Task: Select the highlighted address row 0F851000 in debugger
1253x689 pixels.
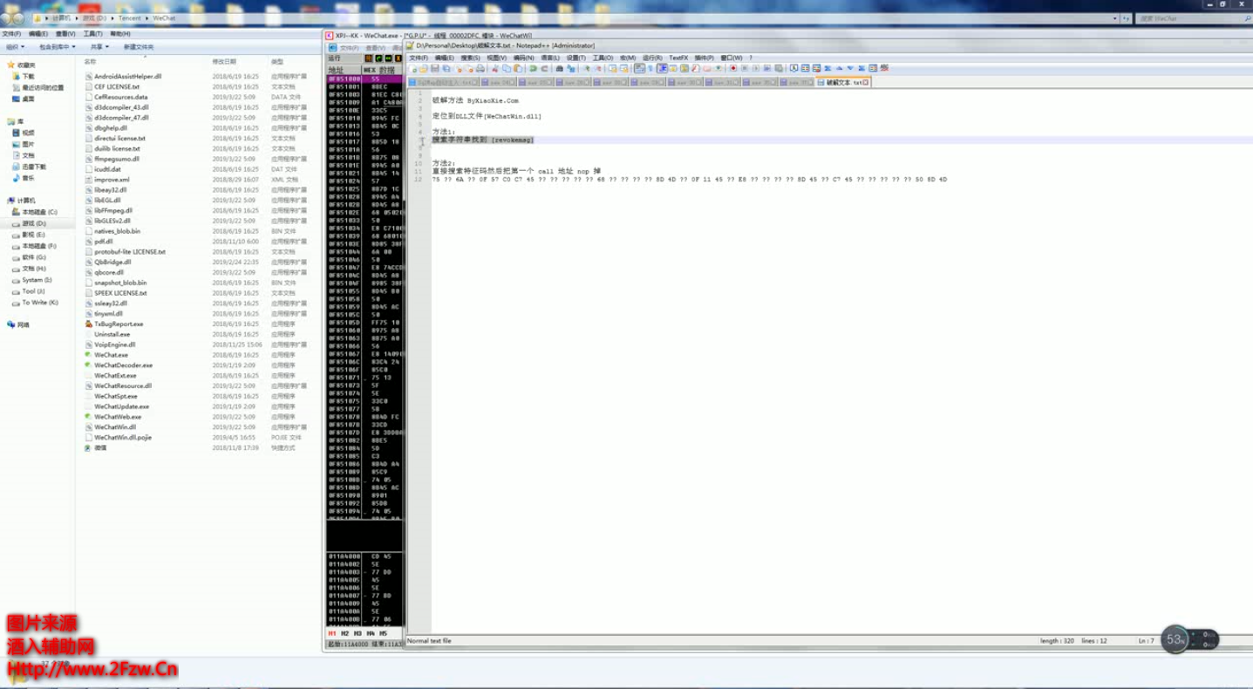Action: (364, 79)
